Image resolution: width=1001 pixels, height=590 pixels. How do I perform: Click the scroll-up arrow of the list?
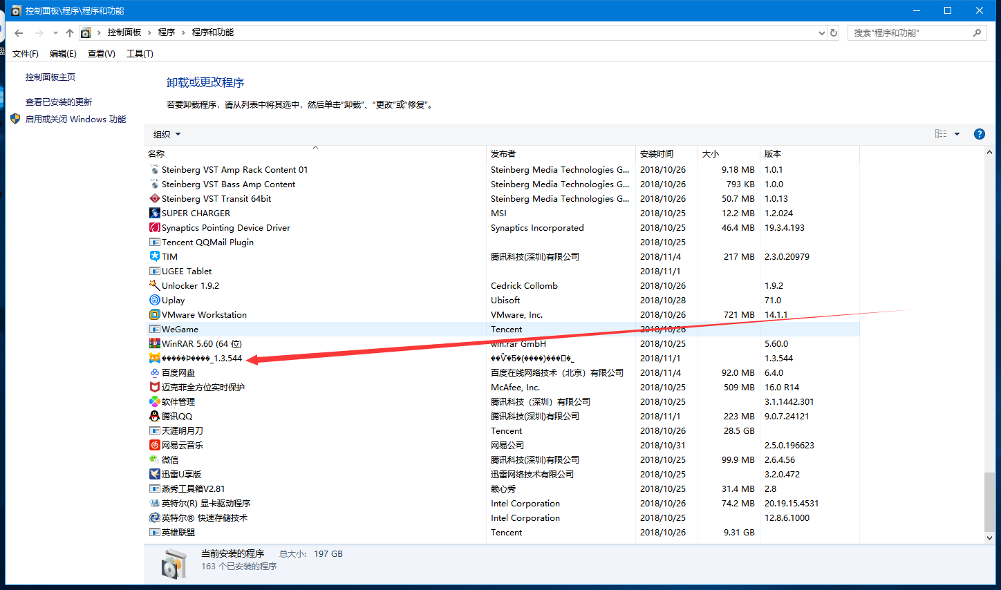pyautogui.click(x=989, y=153)
